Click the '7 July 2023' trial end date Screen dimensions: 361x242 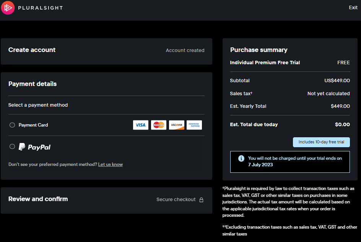260,165
